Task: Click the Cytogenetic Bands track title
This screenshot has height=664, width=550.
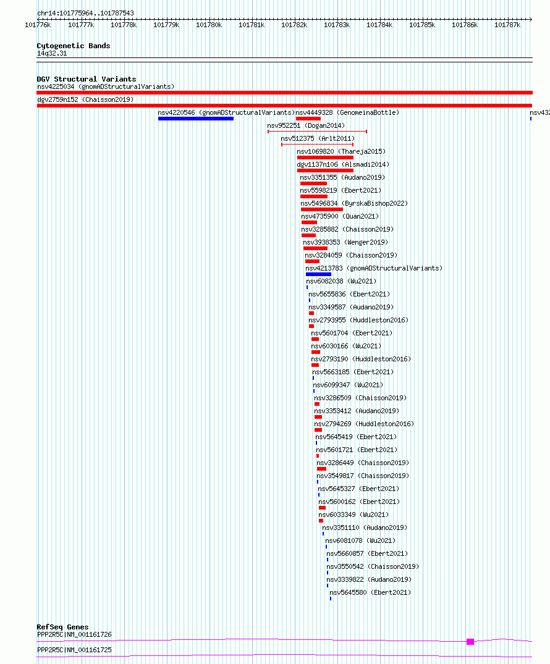Action: pyautogui.click(x=74, y=46)
